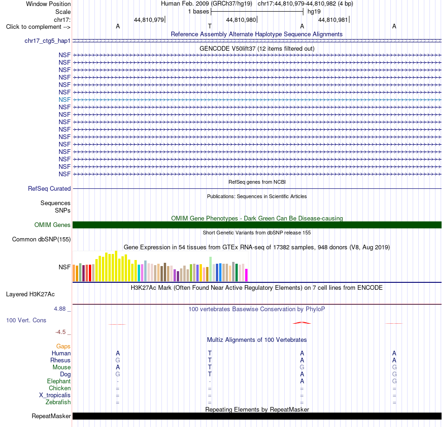Image resolution: width=442 pixels, height=427 pixels.
Task: Open the Alternate Haplotype Sequence Alignments track title
Action: pyautogui.click(x=257, y=34)
